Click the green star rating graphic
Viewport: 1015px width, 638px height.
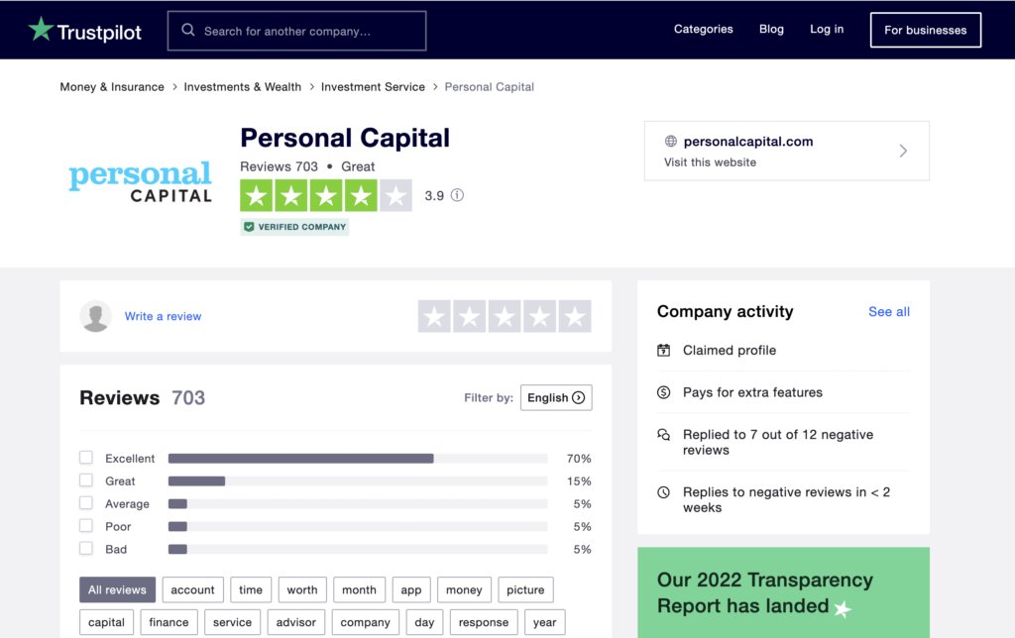point(325,195)
